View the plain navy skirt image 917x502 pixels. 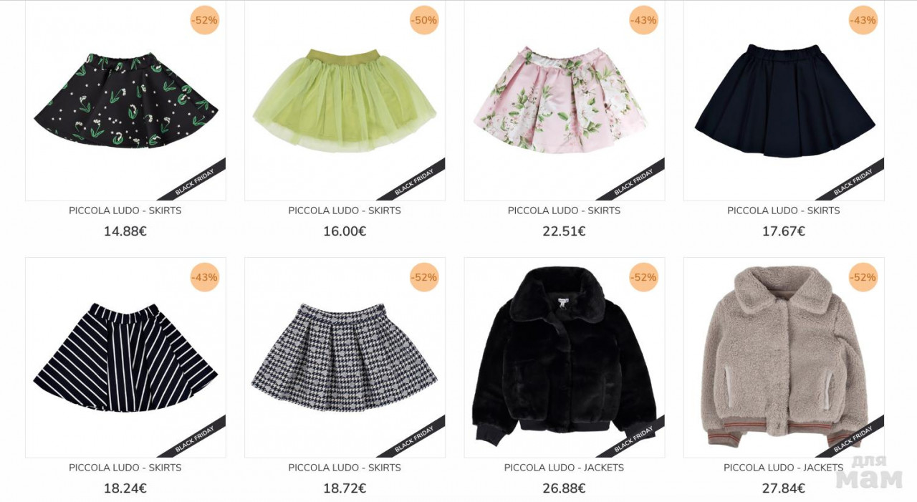tap(784, 100)
